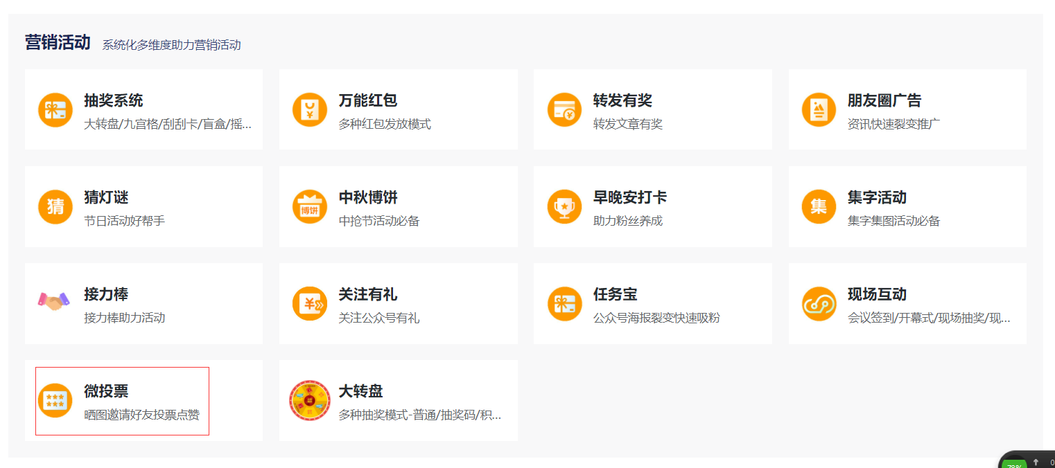Click the 抽奖系统 lottery icon
The width and height of the screenshot is (1055, 468).
click(55, 110)
